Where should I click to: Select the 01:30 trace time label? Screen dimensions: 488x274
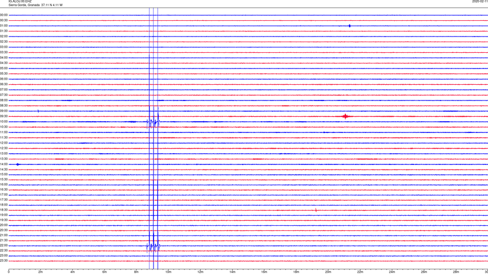(x=4, y=31)
